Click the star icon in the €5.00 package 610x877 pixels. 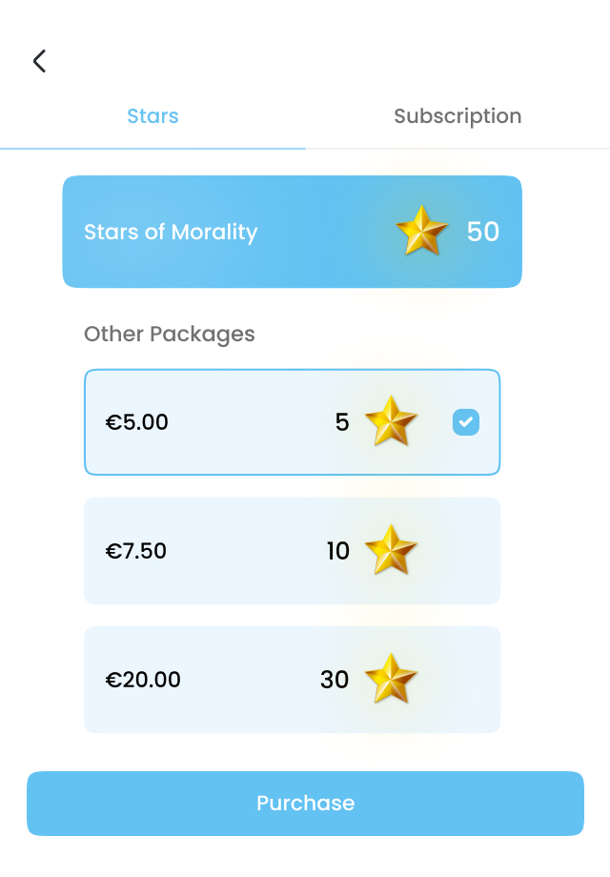(x=391, y=421)
